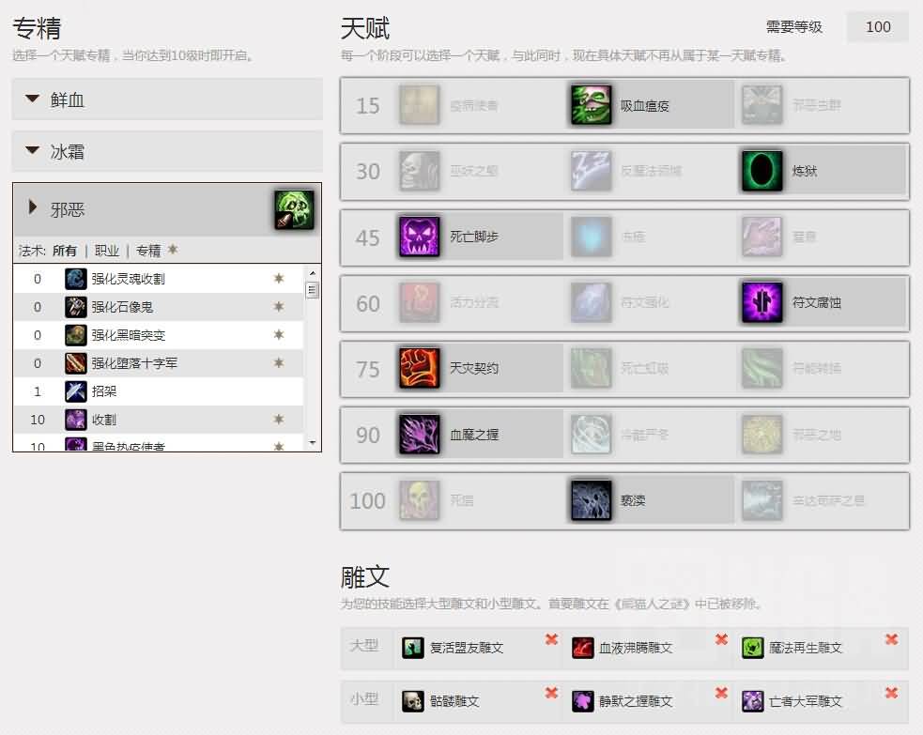Click the green ring 炼狱 talent icon
Viewport: 923px width, 735px height.
coord(762,171)
